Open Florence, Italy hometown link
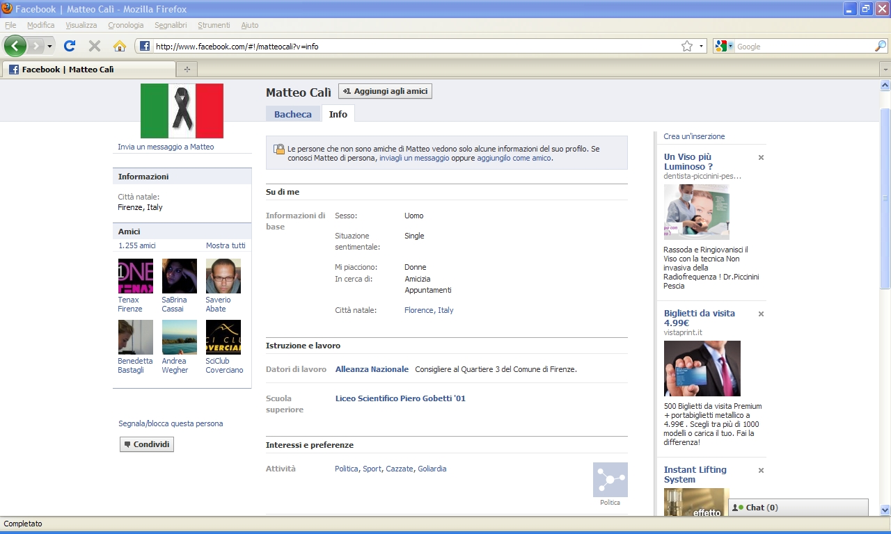 click(x=429, y=310)
